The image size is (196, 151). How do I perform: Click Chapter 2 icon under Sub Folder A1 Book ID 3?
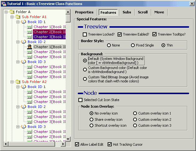click(x=30, y=72)
